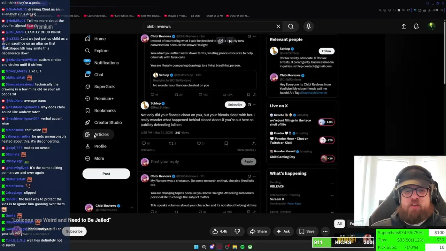Screen dimensions: 446x251
Task: Open Windows Start button on taskbar
Action: tap(196, 247)
